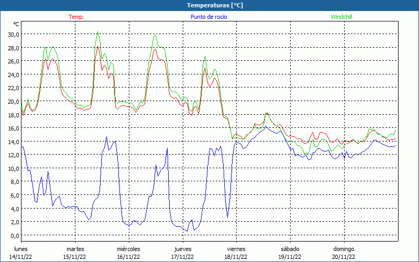
Task: Click the 19/11/22 date label
Action: pyautogui.click(x=290, y=257)
